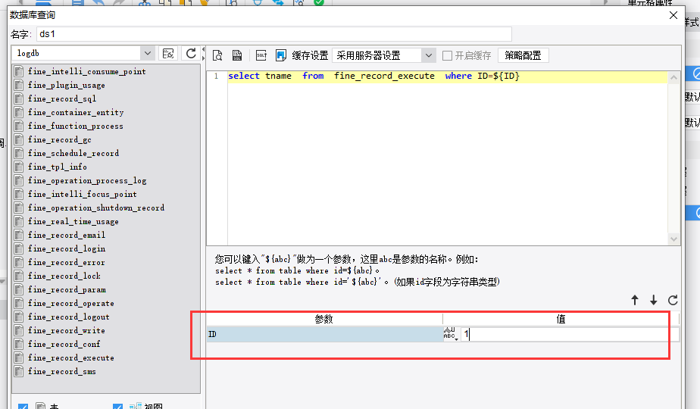The height and width of the screenshot is (409, 700).
Task: Click the 策略配置 button
Action: pyautogui.click(x=523, y=55)
